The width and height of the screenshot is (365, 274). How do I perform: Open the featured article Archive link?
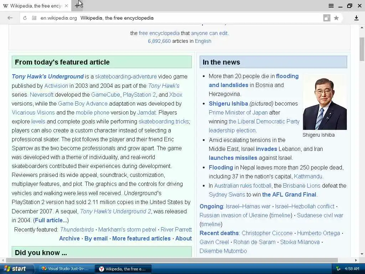click(x=70, y=238)
